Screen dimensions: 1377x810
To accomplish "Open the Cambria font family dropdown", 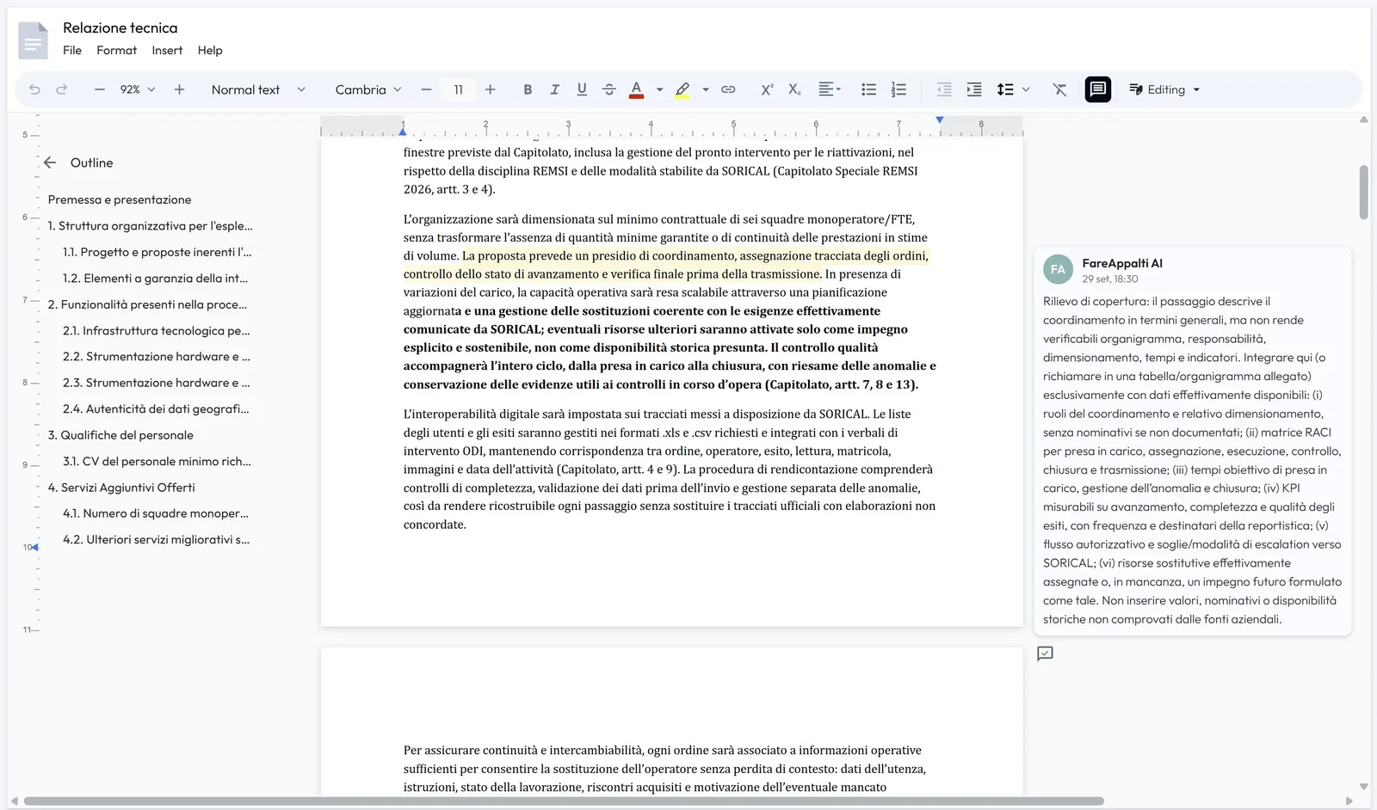I will click(x=368, y=89).
